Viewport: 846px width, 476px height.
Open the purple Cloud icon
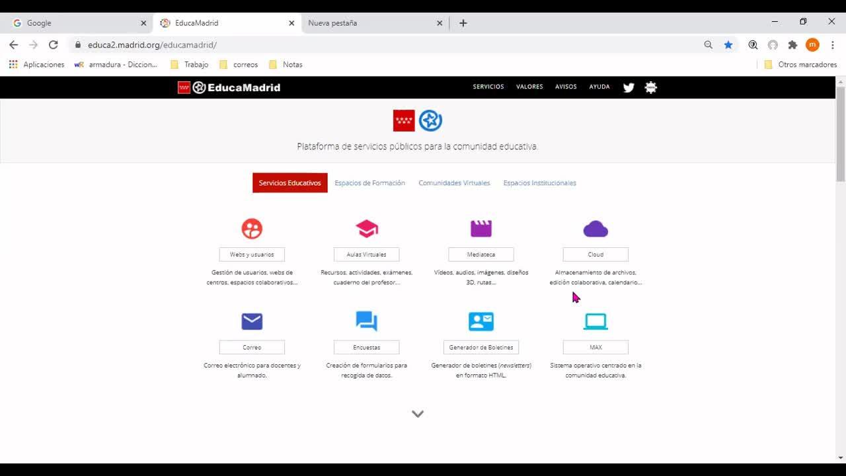point(596,229)
